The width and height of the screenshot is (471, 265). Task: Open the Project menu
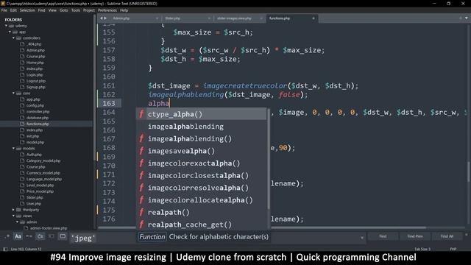(89, 10)
